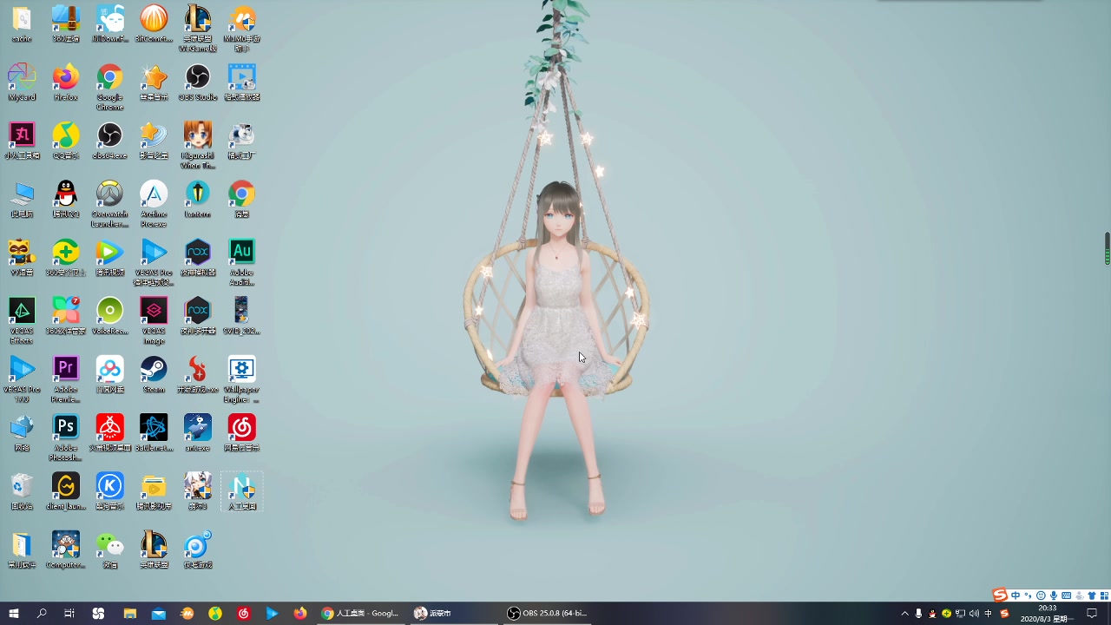
Task: Launch Firefox from the desktop shortcut
Action: click(x=66, y=82)
